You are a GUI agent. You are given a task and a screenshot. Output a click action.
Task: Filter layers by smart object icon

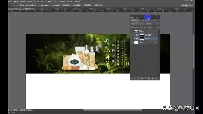(155, 20)
